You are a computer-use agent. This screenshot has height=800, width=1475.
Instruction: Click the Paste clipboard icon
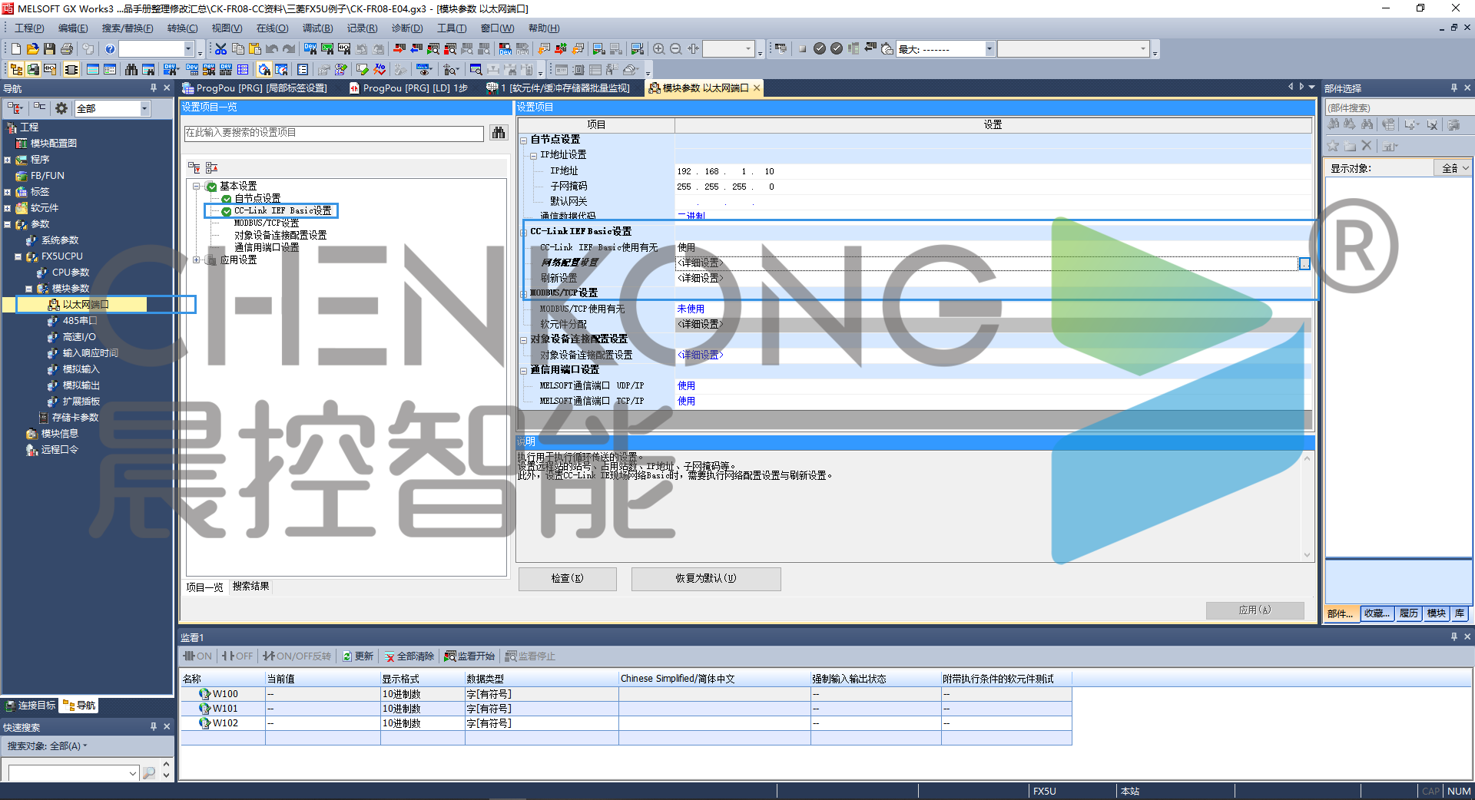[255, 49]
